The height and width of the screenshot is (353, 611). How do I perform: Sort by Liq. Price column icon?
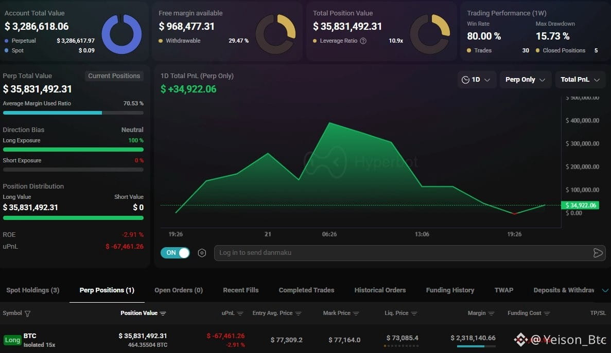pyautogui.click(x=414, y=313)
